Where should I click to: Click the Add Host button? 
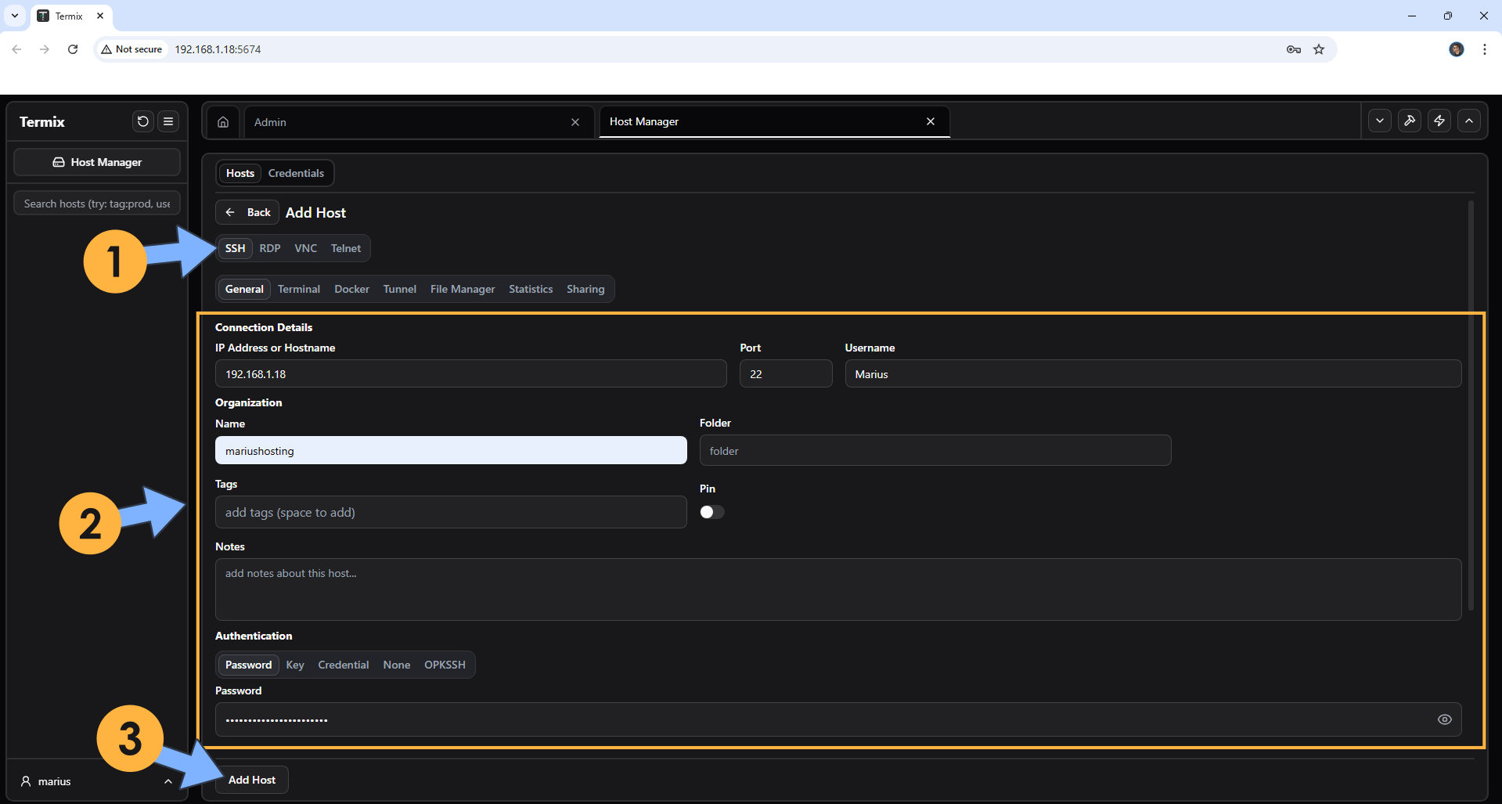(251, 780)
